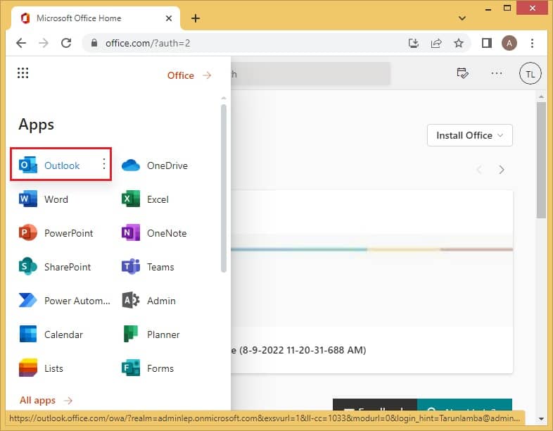The width and height of the screenshot is (553, 431).
Task: Open the Lists app
Action: tap(41, 368)
